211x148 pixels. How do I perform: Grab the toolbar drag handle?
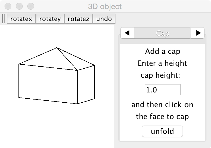tap(4, 19)
